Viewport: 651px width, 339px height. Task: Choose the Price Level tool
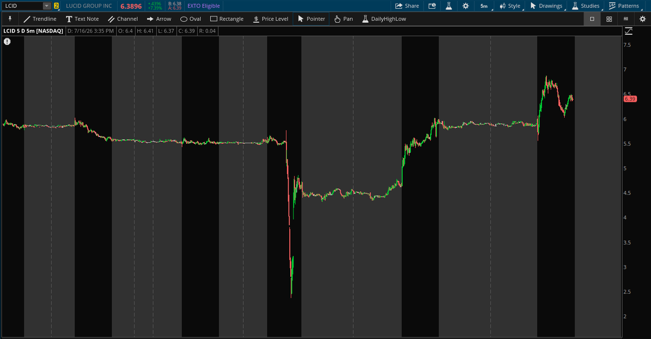pos(270,18)
